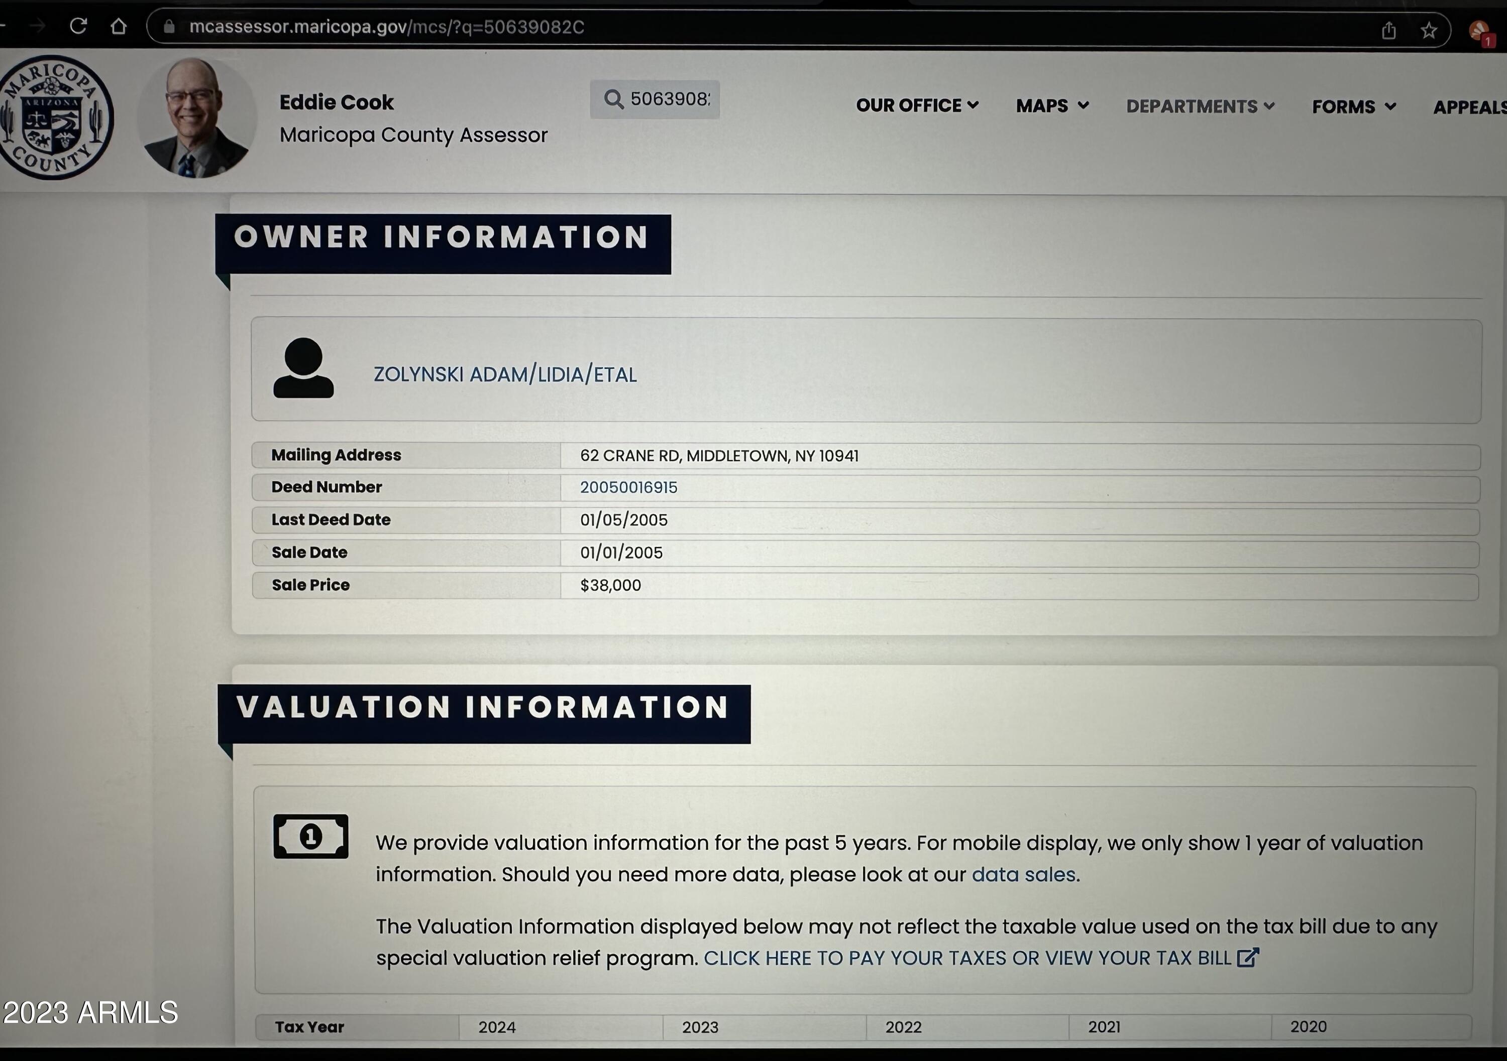Image resolution: width=1507 pixels, height=1061 pixels.
Task: Open the FORMS dropdown menu
Action: tap(1353, 107)
